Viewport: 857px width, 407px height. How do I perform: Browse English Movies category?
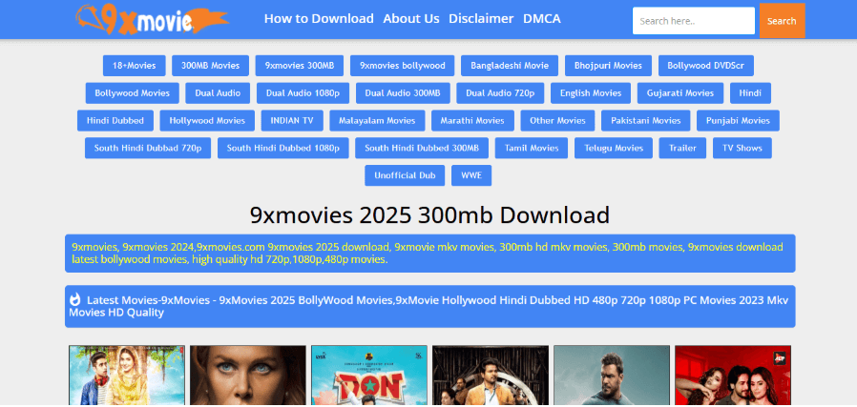click(x=591, y=92)
